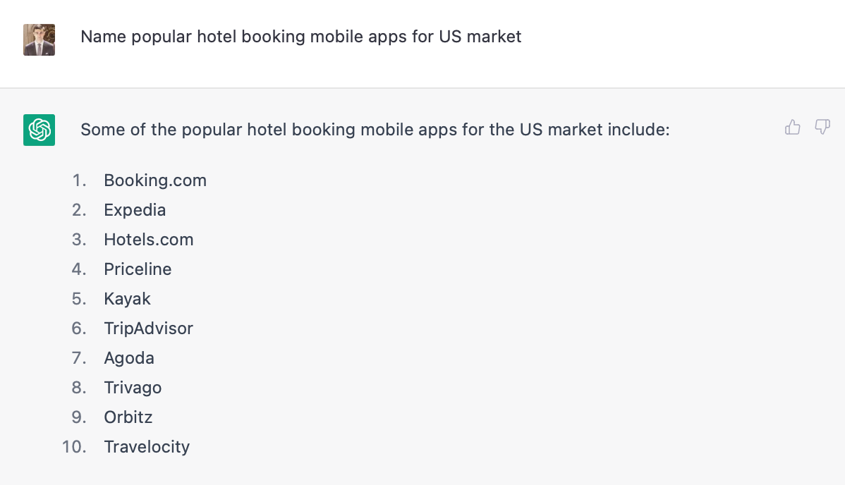845x485 pixels.
Task: Click the Hotels.com list entry
Action: [x=148, y=240]
